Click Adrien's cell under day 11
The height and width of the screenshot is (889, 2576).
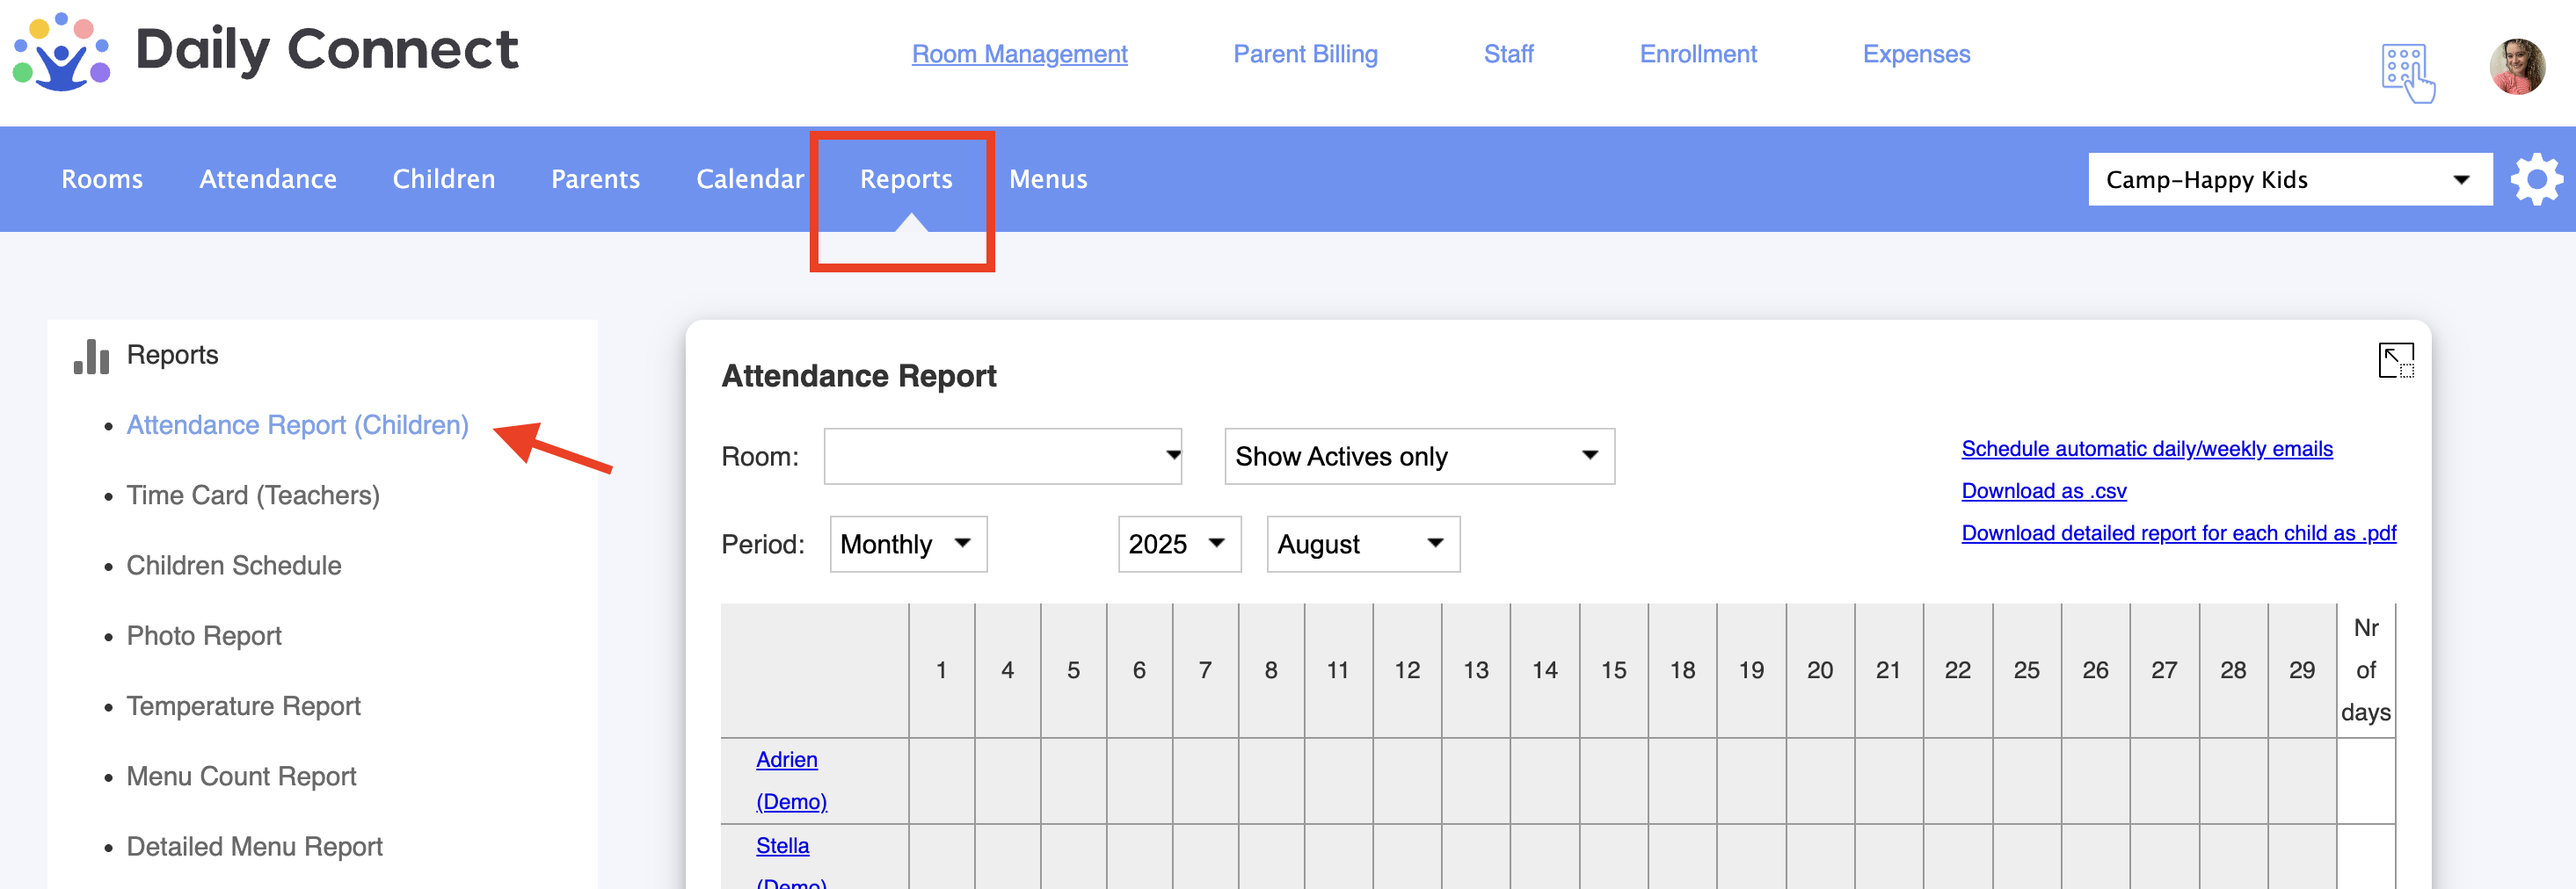(1338, 781)
